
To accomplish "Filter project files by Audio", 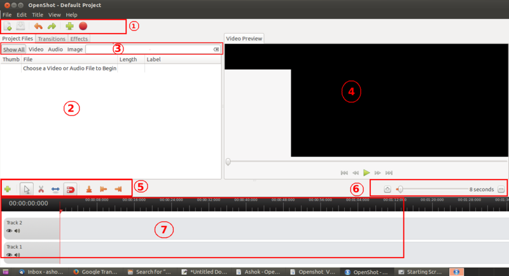I will tap(55, 49).
